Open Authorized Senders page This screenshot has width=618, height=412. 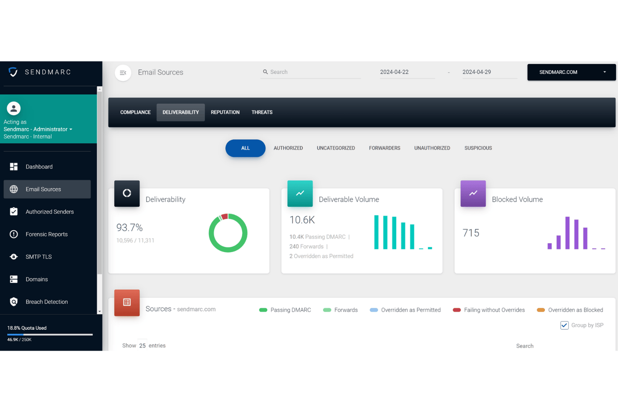tap(47, 212)
